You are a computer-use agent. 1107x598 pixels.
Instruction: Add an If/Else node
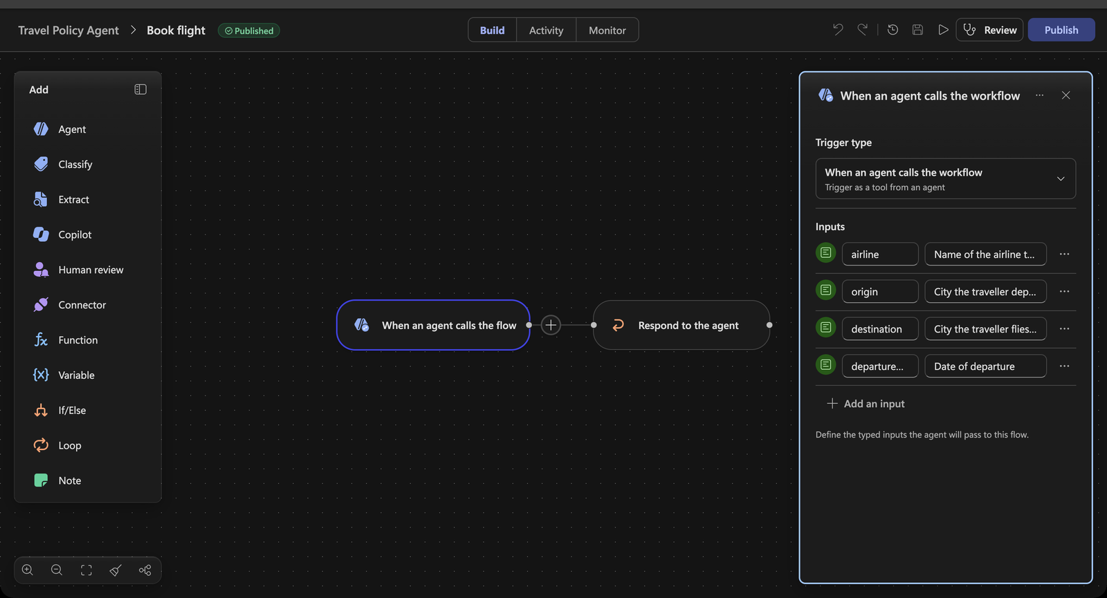click(x=72, y=411)
